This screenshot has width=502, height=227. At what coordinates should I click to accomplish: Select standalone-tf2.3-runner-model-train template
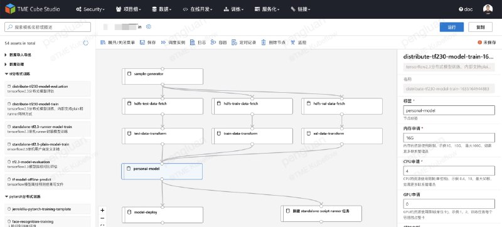[48, 129]
